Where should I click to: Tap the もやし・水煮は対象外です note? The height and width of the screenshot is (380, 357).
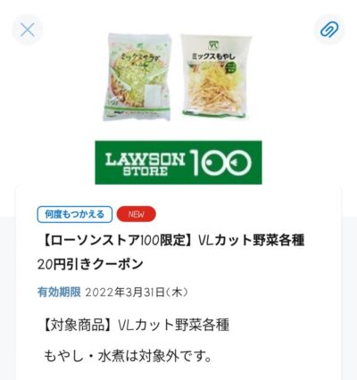[128, 356]
